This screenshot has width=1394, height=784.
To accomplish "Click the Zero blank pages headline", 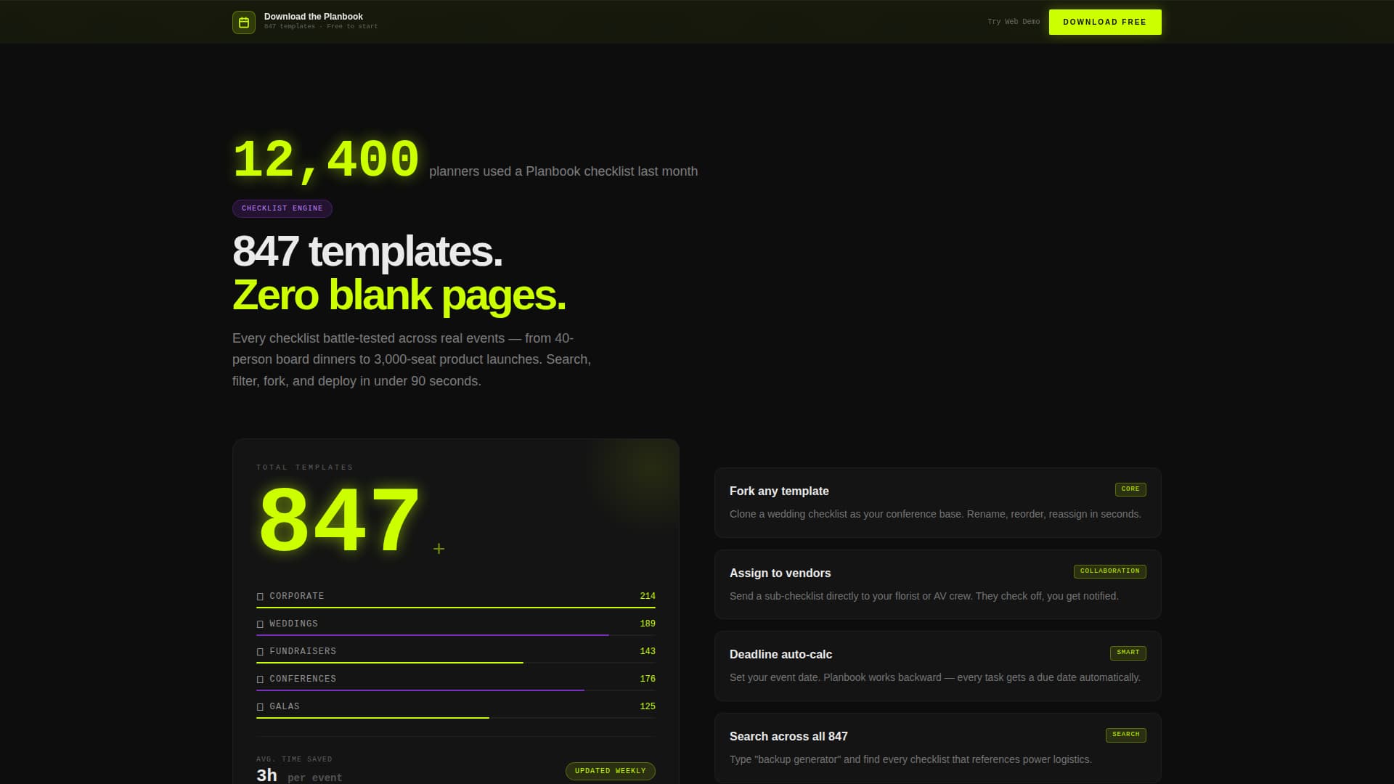I will point(399,295).
